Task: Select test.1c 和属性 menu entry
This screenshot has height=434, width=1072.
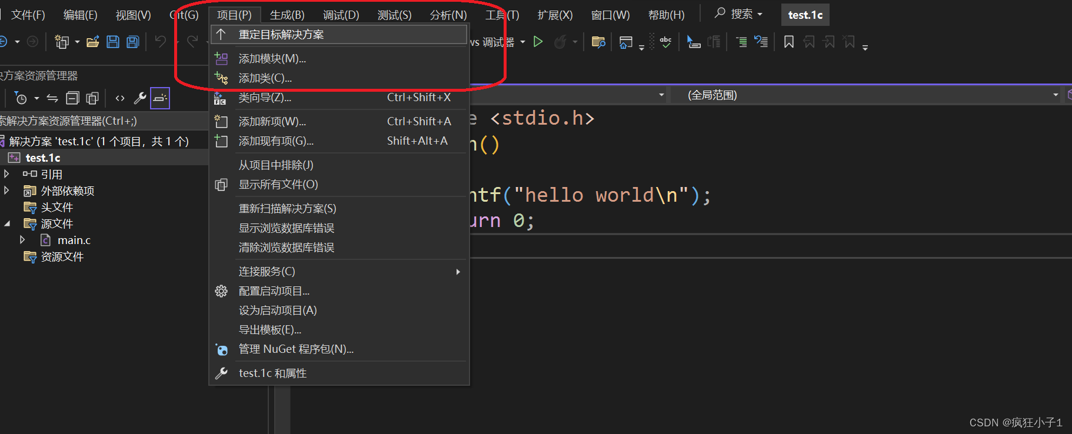Action: (x=339, y=373)
